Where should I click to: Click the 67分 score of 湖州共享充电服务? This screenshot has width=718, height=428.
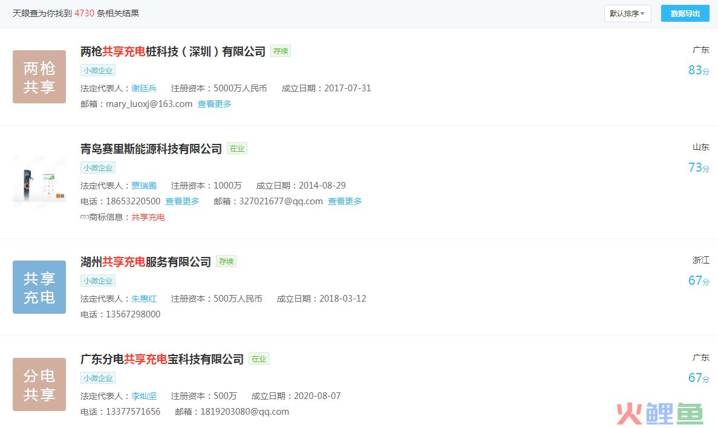(699, 281)
